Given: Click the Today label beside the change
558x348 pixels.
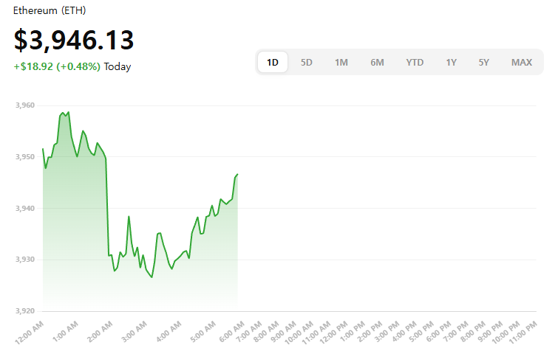Looking at the screenshot, I should tap(118, 66).
